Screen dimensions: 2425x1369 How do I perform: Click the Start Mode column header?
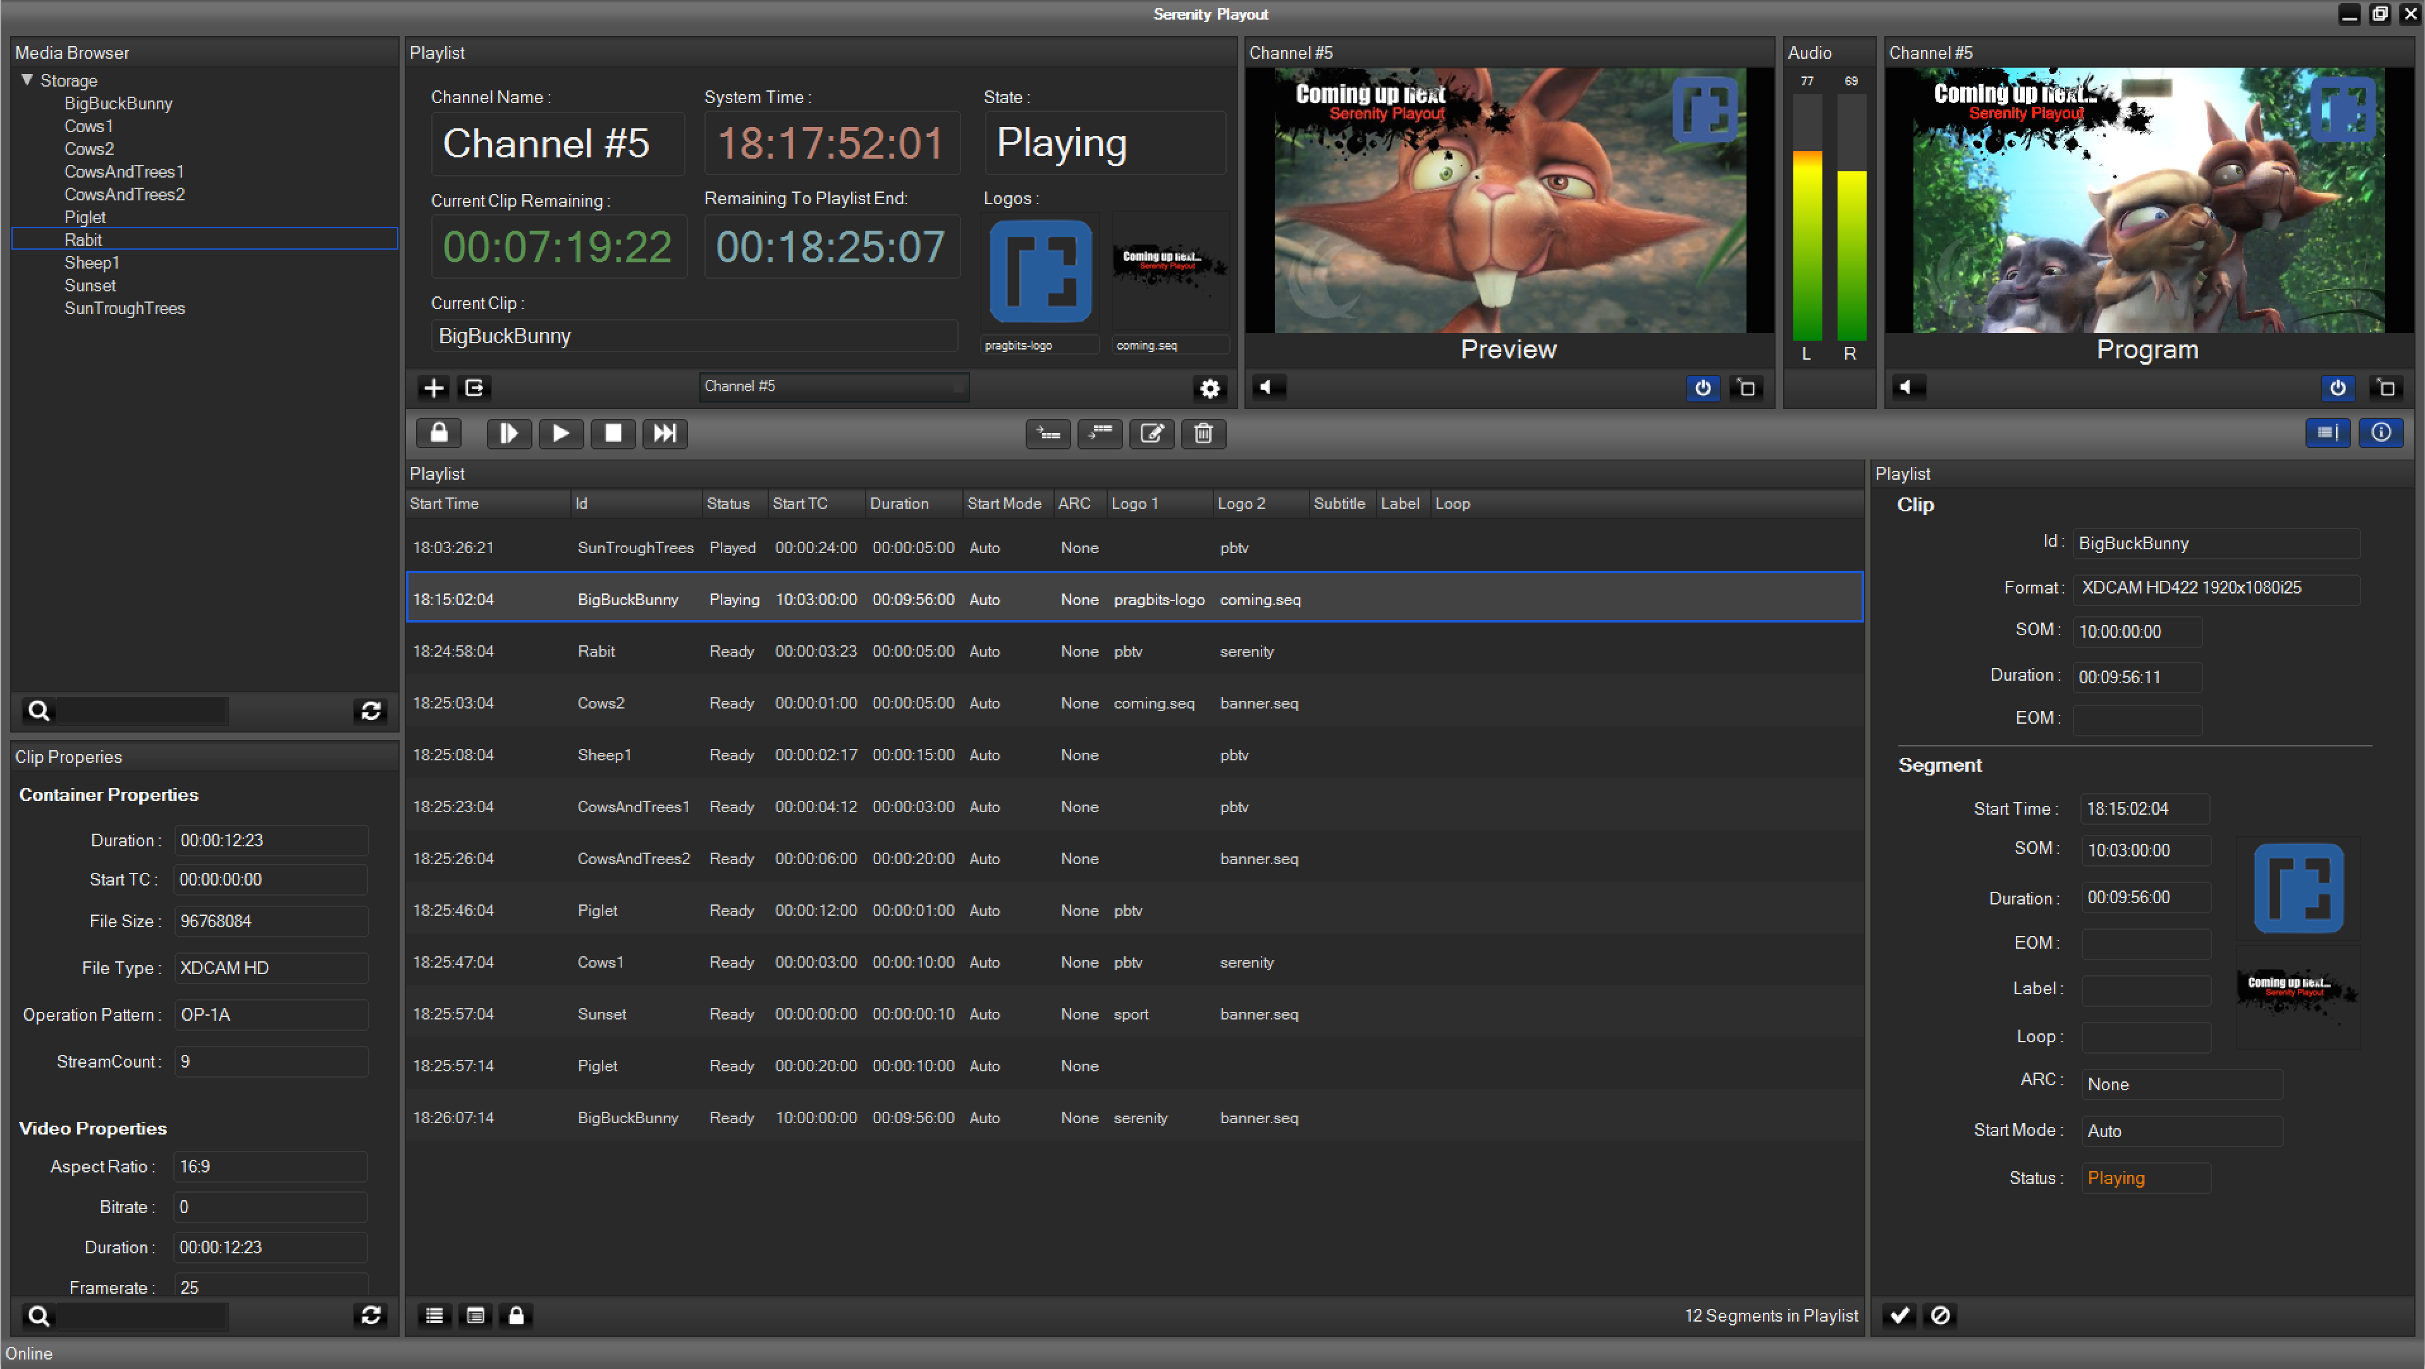click(1007, 503)
